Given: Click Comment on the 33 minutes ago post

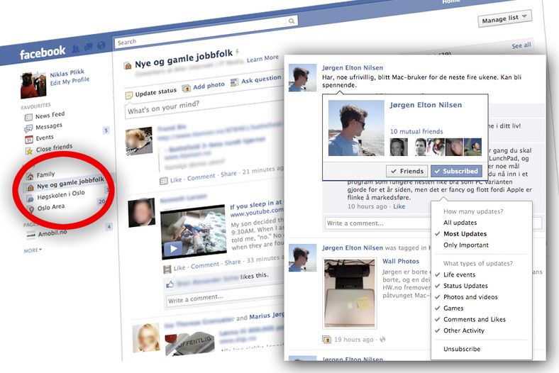Looking at the screenshot, I should (204, 266).
